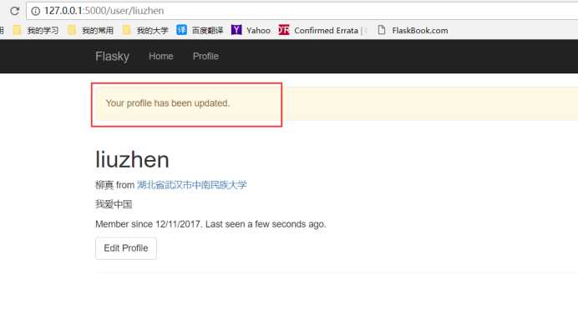The height and width of the screenshot is (330, 578).
Task: Click the 'Member since 12/11/2017' text
Action: click(x=148, y=224)
